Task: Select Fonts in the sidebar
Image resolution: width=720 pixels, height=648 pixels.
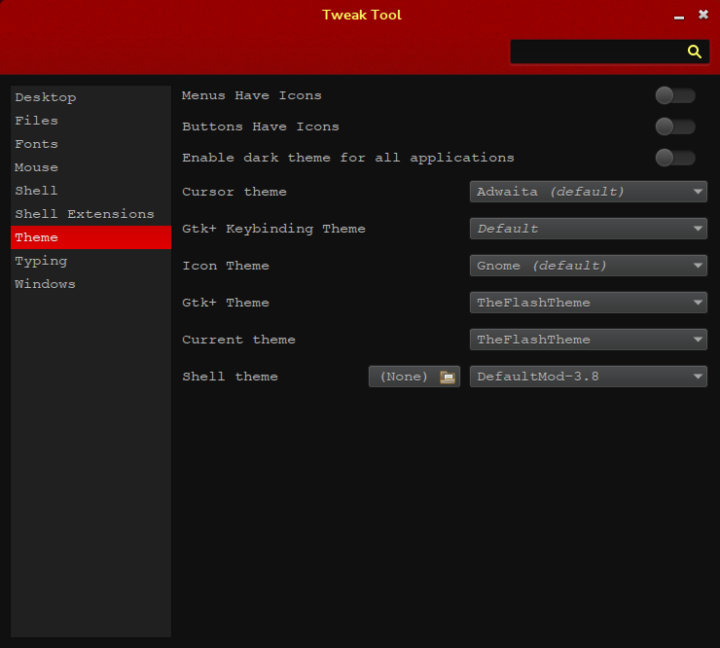Action: coord(90,144)
